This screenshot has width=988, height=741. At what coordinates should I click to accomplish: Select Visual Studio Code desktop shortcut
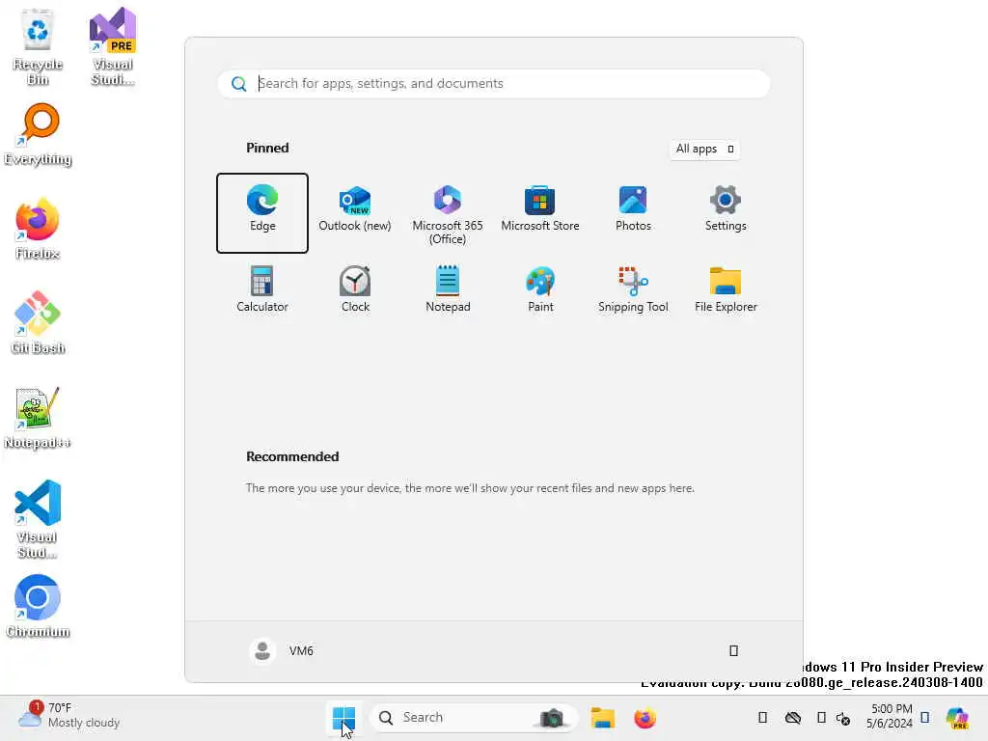[x=38, y=520]
